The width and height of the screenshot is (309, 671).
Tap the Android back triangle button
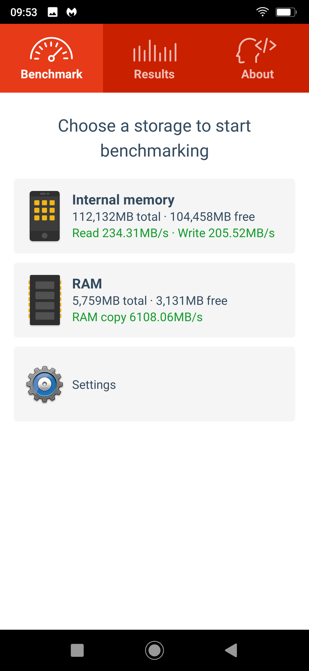(231, 650)
